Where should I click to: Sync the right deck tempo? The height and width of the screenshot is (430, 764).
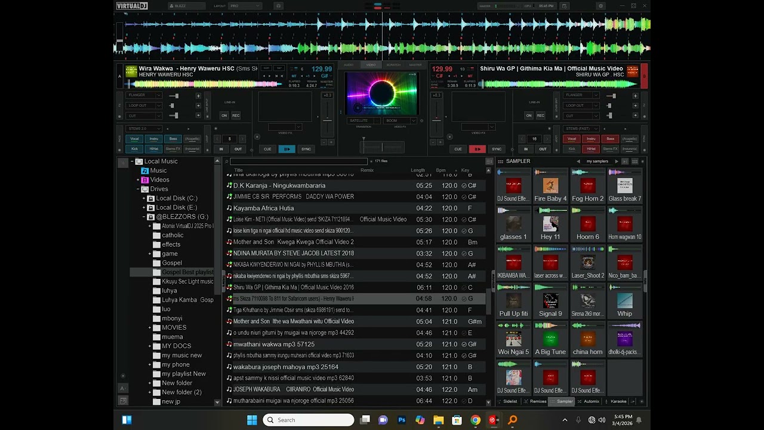coord(497,149)
